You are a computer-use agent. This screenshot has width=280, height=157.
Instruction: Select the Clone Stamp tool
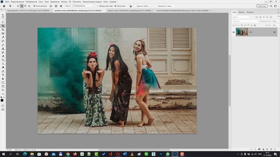tap(3, 48)
